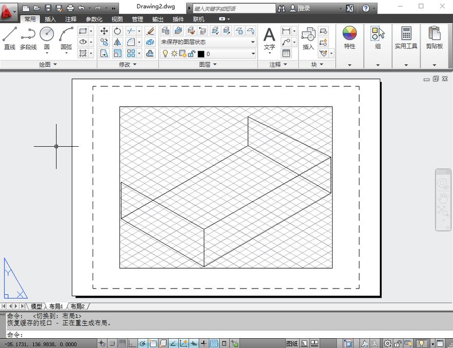Open the AutoCAD application menu button
Viewport: 453px width, 348px height.
tap(8, 12)
